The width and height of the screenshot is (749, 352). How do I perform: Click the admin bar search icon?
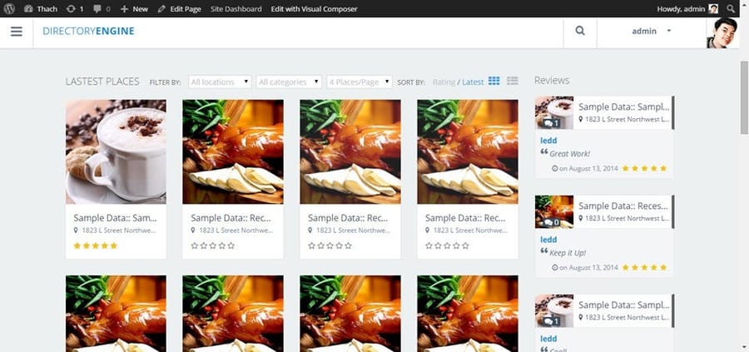(731, 8)
